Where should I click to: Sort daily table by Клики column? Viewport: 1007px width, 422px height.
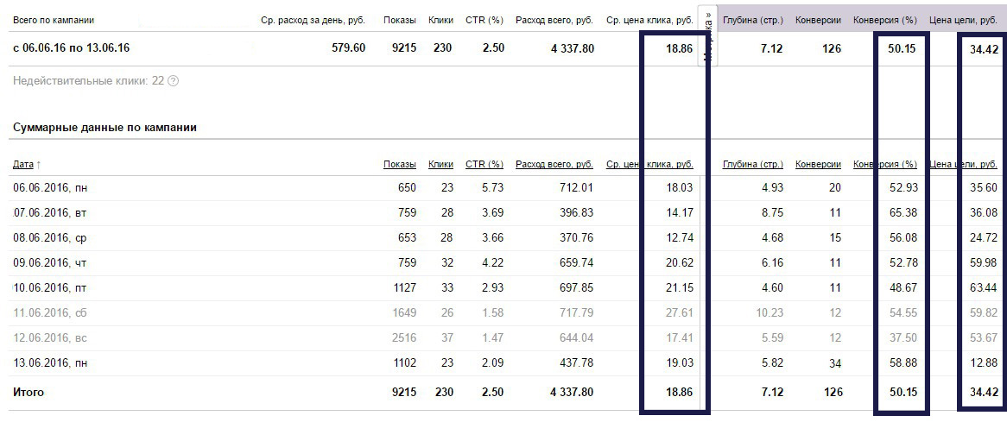click(x=440, y=165)
